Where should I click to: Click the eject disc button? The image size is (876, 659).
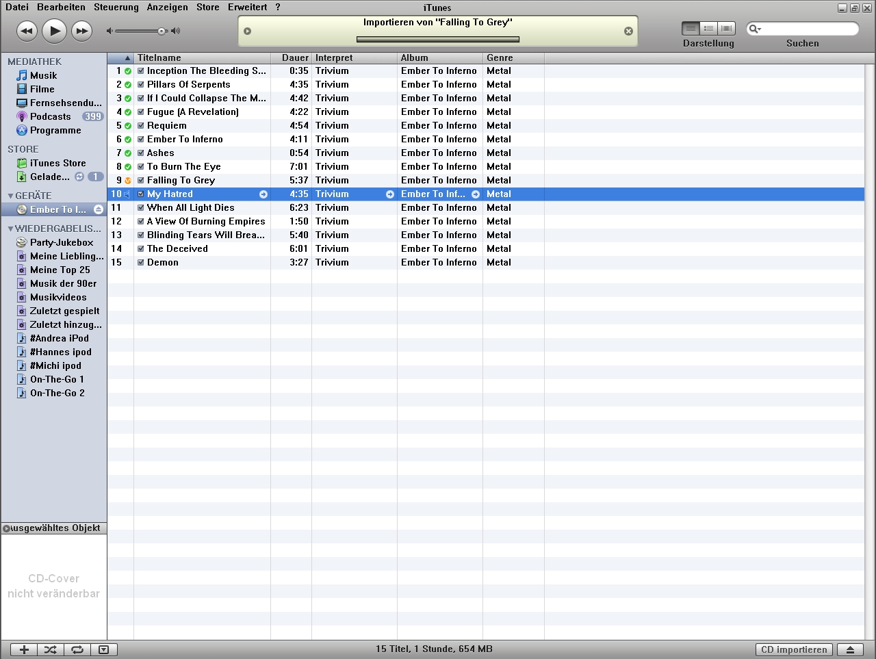[x=850, y=649]
